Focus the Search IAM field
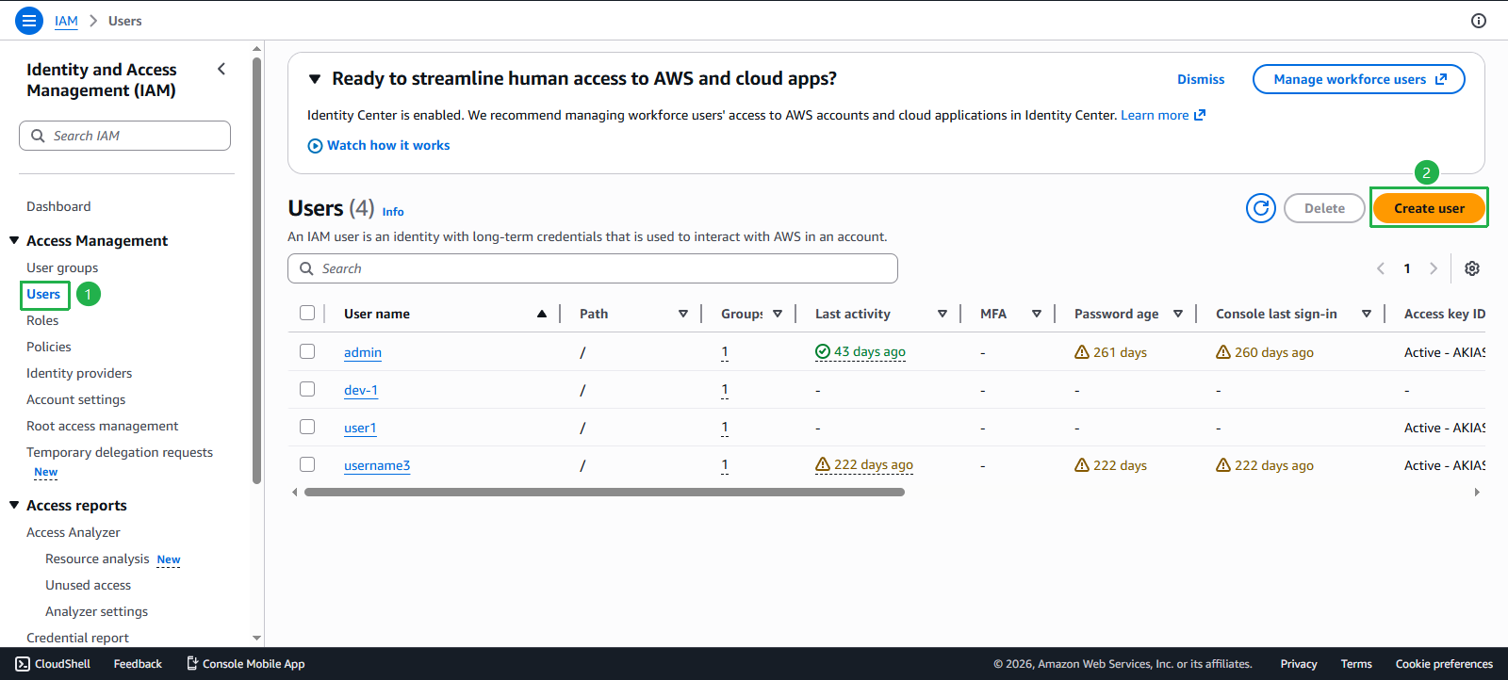The height and width of the screenshot is (680, 1508). point(124,136)
